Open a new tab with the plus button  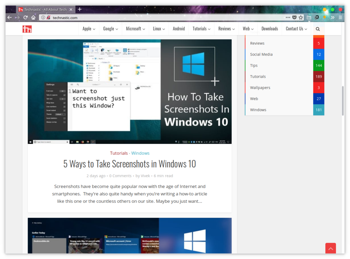(x=80, y=9)
